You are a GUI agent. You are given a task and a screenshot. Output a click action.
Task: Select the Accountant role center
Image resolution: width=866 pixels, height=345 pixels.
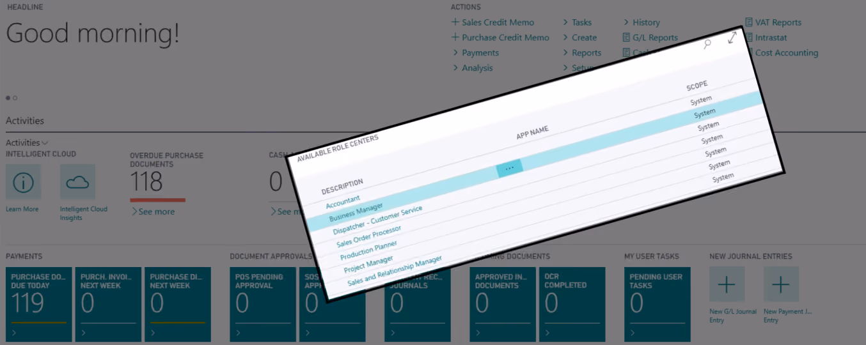[x=343, y=203]
